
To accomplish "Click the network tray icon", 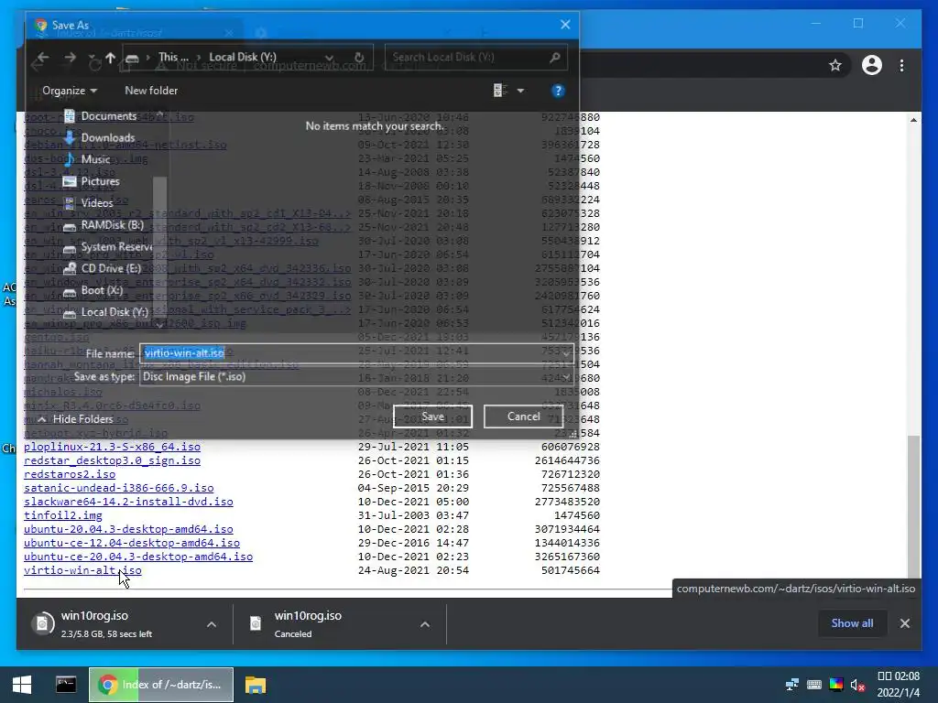I will (x=792, y=685).
